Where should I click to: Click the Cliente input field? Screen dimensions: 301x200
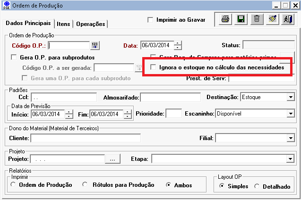tap(85, 139)
